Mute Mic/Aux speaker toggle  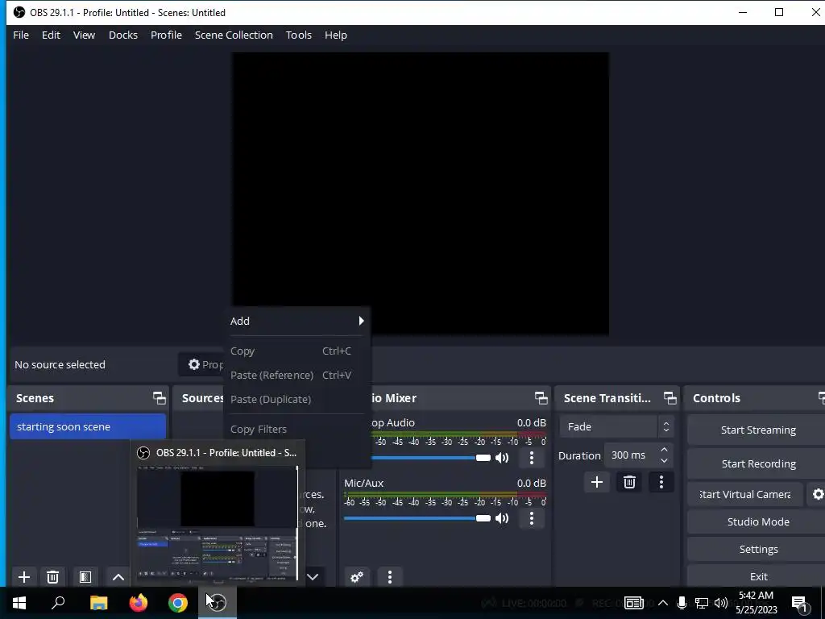[x=502, y=518]
